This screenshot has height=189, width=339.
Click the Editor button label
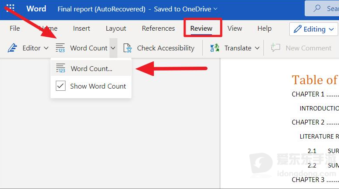(x=32, y=48)
